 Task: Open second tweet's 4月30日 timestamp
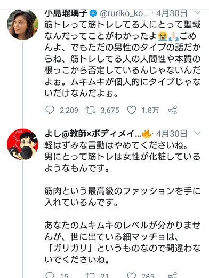172,134
